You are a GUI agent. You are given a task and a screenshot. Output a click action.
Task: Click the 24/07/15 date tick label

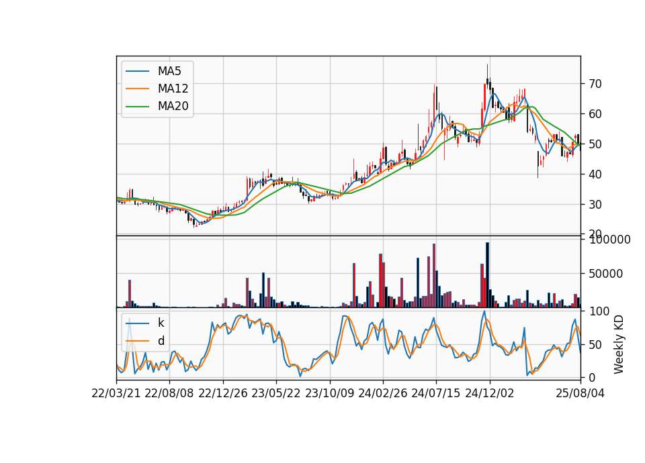[x=436, y=393]
